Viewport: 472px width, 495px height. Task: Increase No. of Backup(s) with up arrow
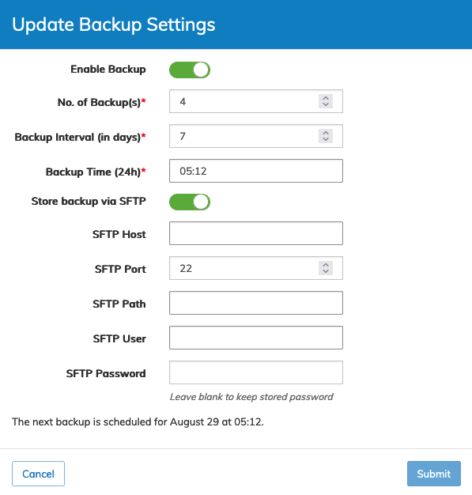point(326,98)
